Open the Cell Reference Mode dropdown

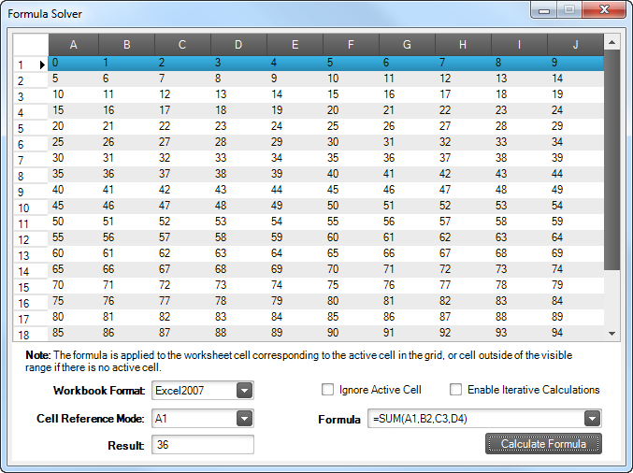[244, 419]
